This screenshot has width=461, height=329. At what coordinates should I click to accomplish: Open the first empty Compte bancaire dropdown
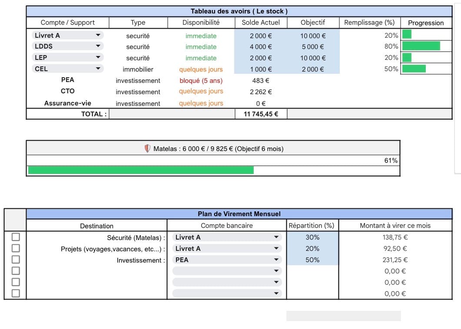tap(276, 271)
